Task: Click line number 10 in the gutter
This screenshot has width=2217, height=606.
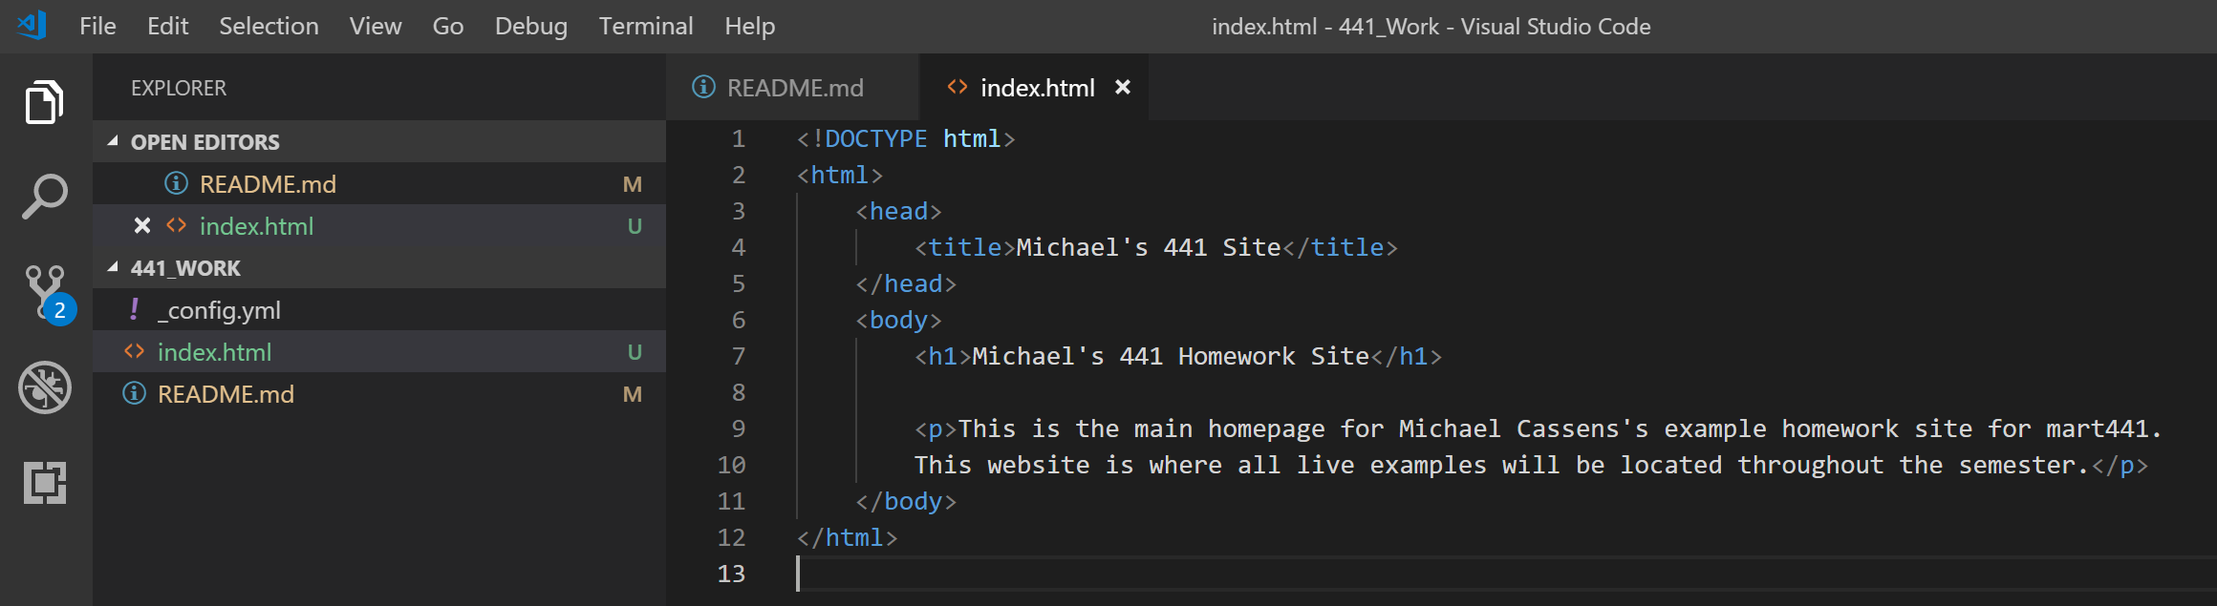Action: pyautogui.click(x=731, y=465)
